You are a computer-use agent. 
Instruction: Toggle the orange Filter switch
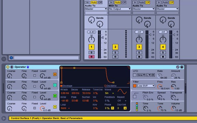tap(134, 86)
